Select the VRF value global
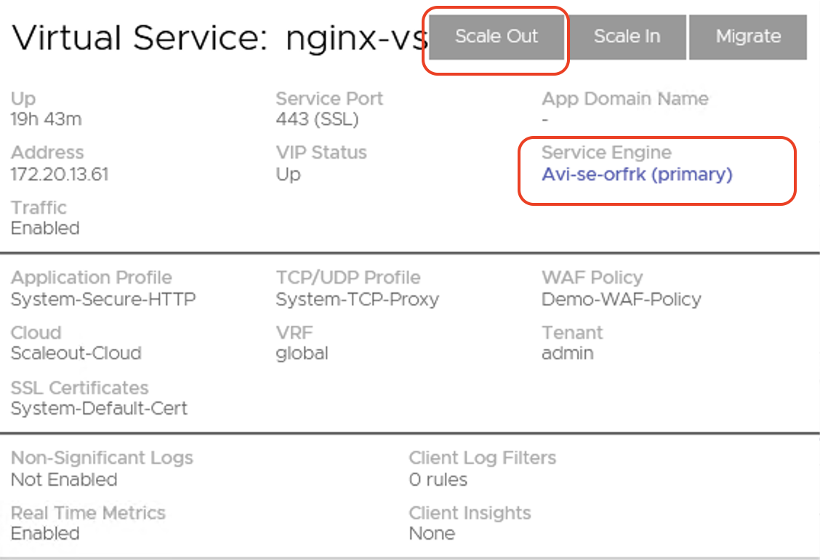The image size is (820, 560). pyautogui.click(x=302, y=353)
